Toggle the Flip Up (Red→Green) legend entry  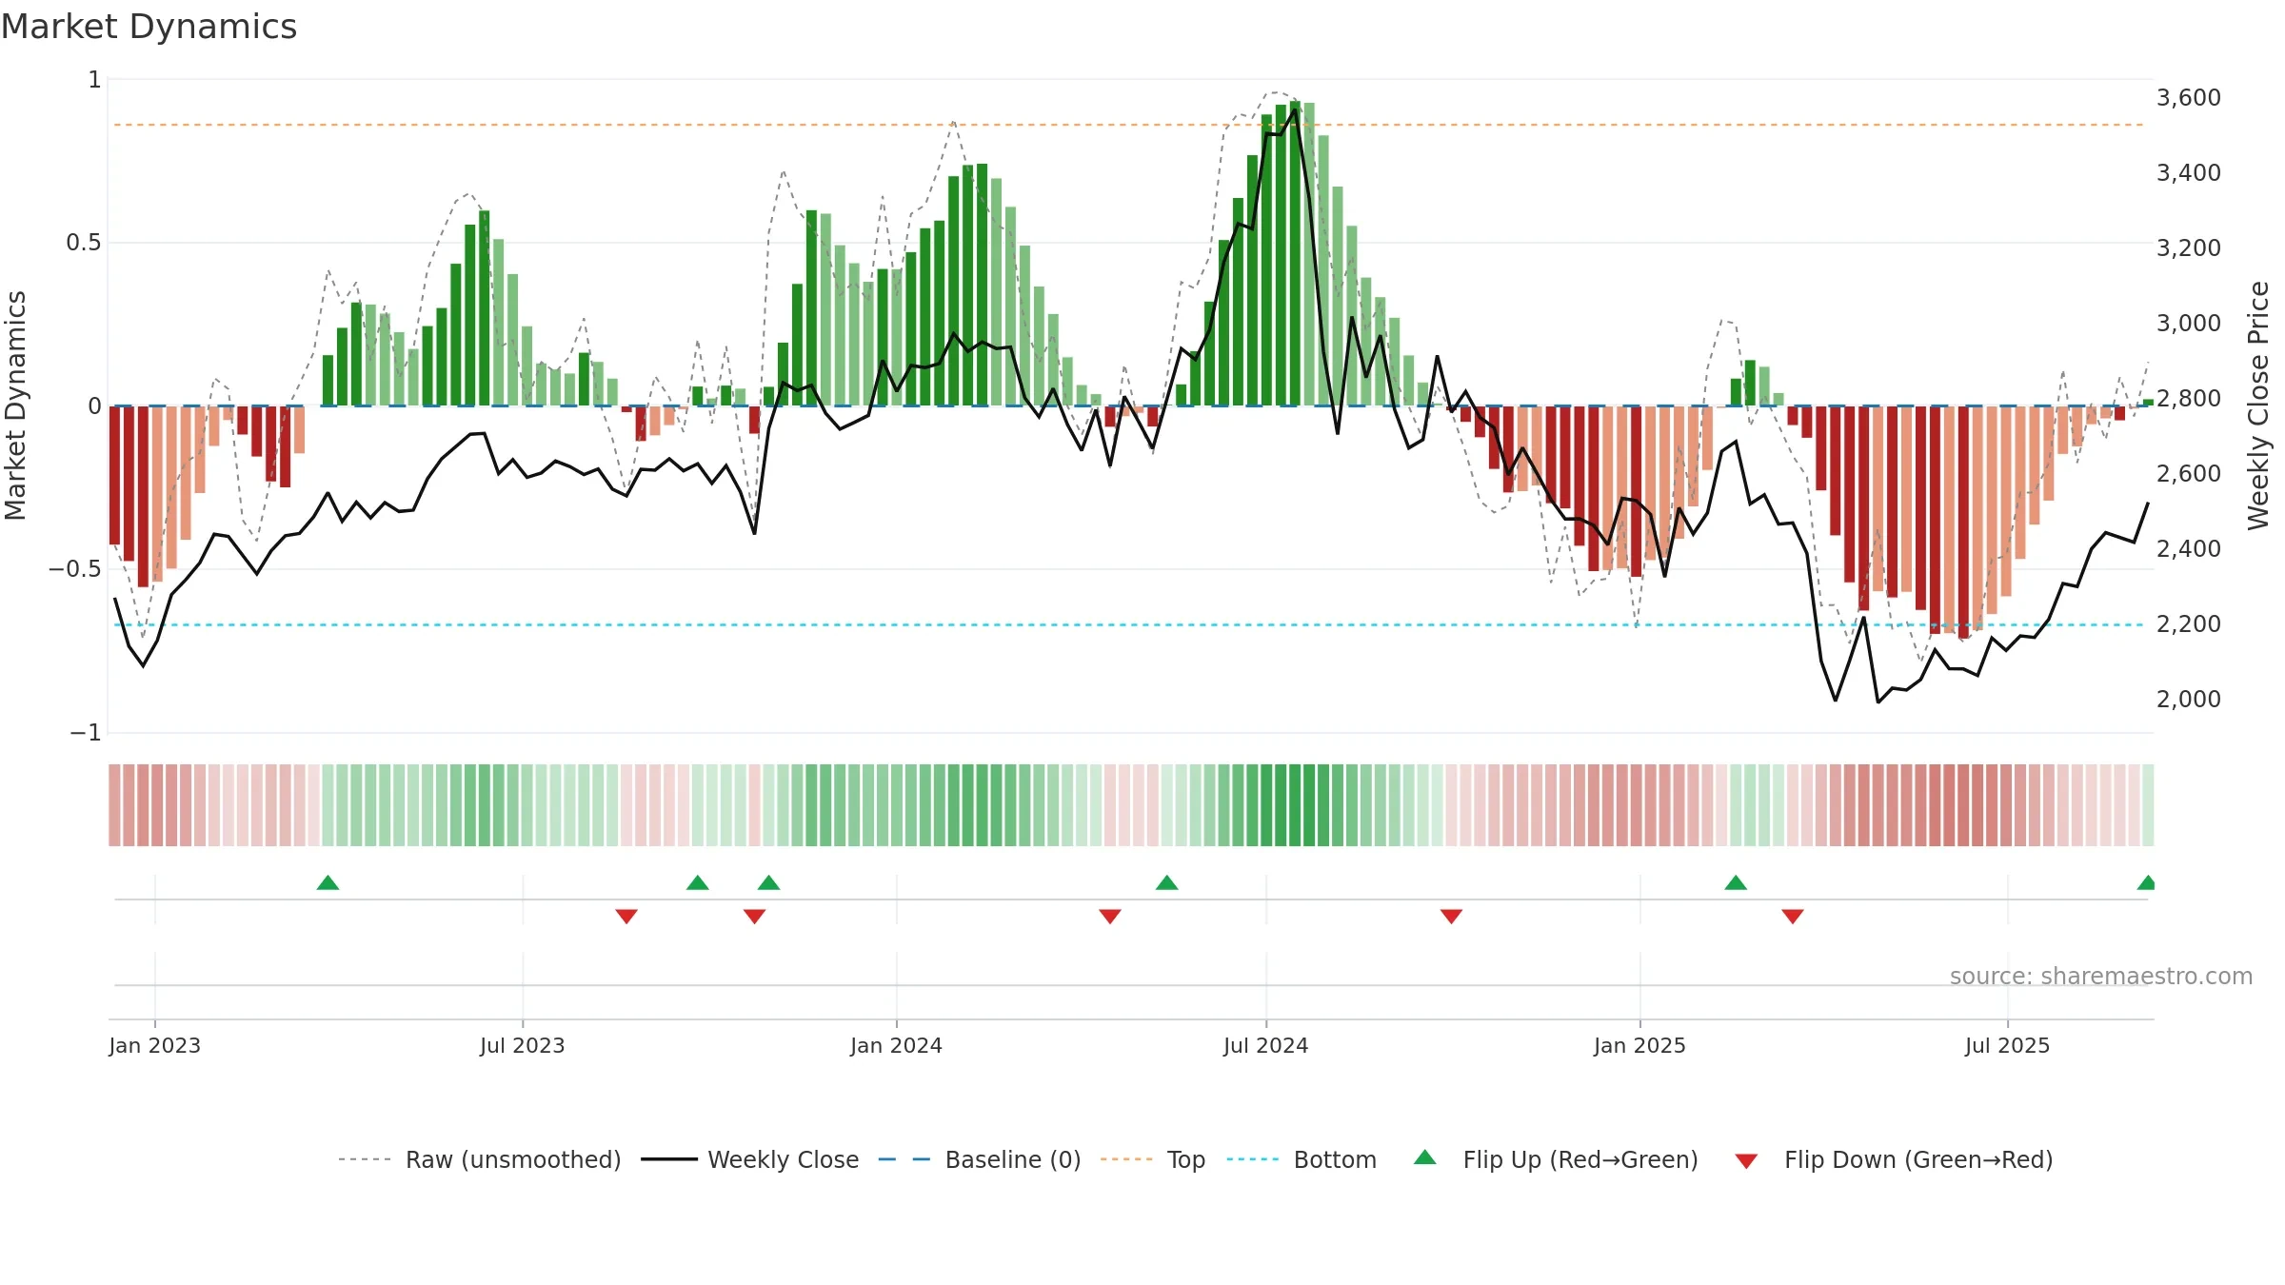tap(1556, 1159)
